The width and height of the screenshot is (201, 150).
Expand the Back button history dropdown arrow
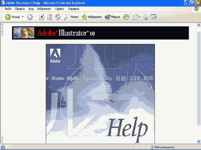click(23, 17)
